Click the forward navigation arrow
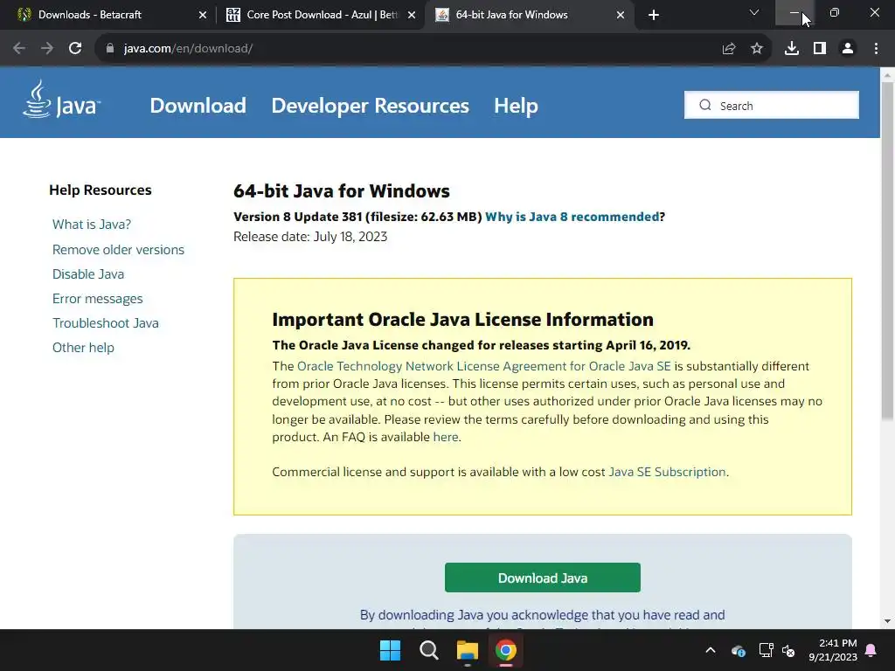This screenshot has height=671, width=895. tap(47, 49)
